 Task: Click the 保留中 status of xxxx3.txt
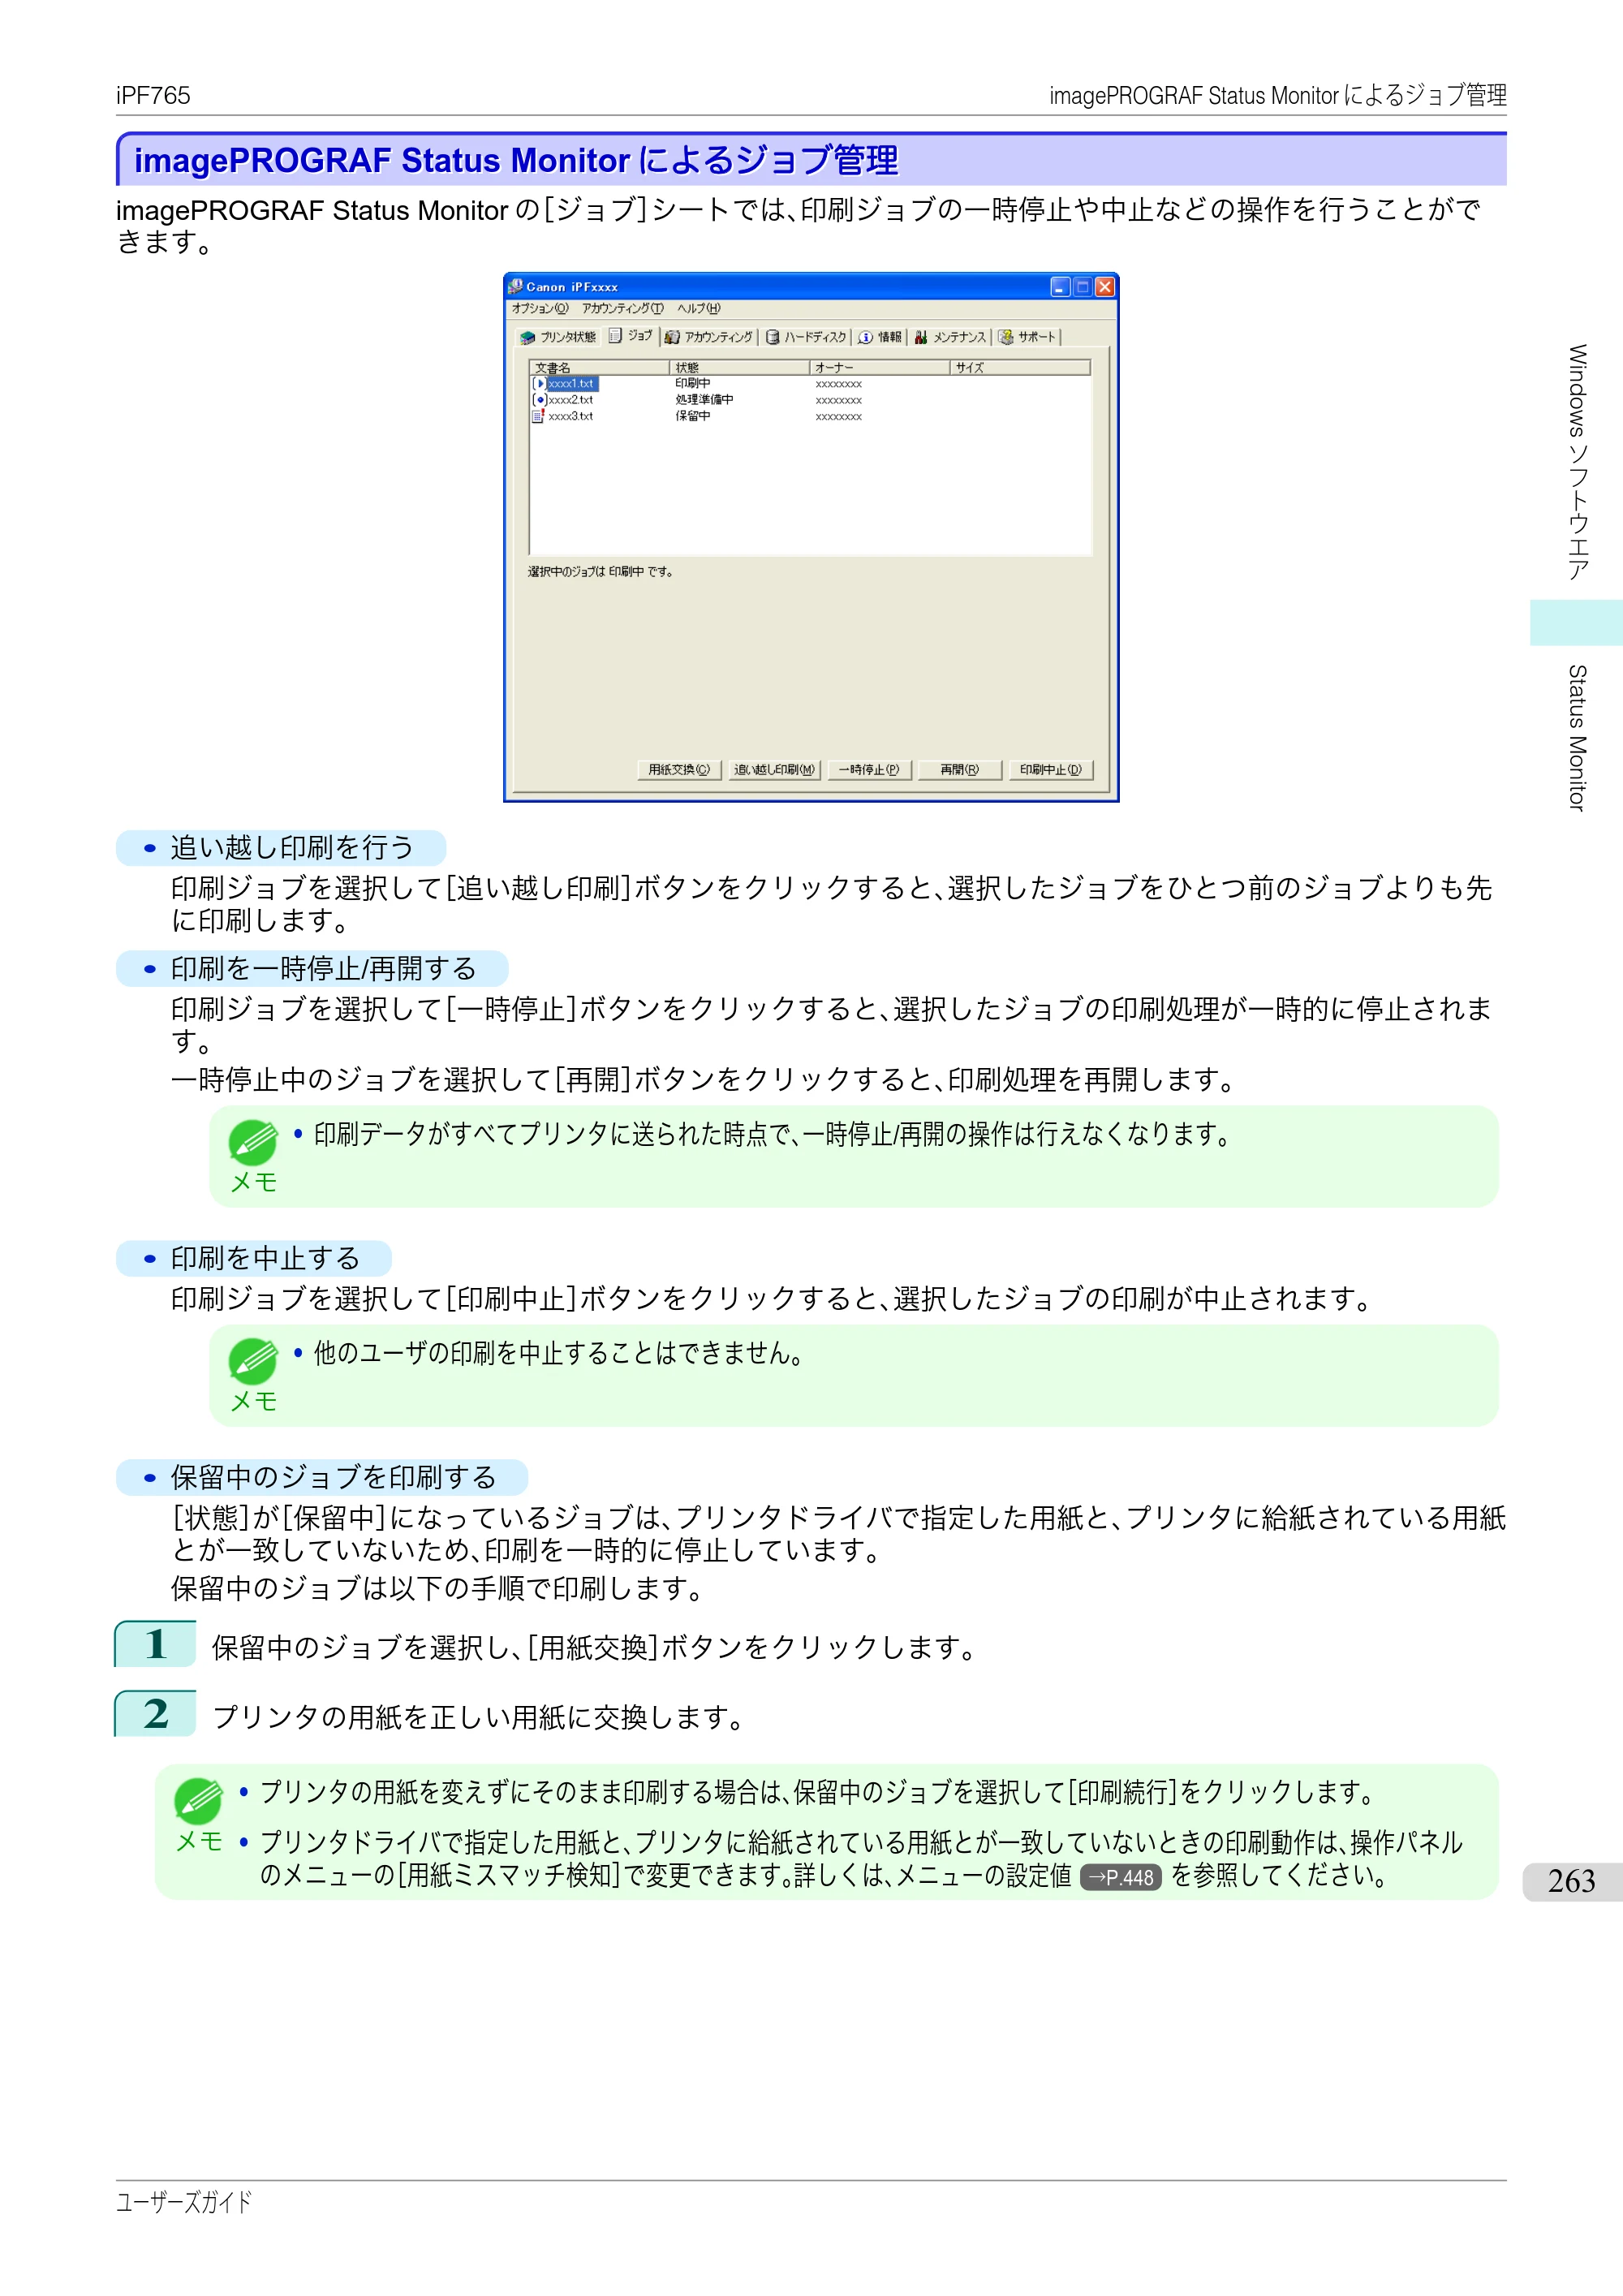[693, 416]
